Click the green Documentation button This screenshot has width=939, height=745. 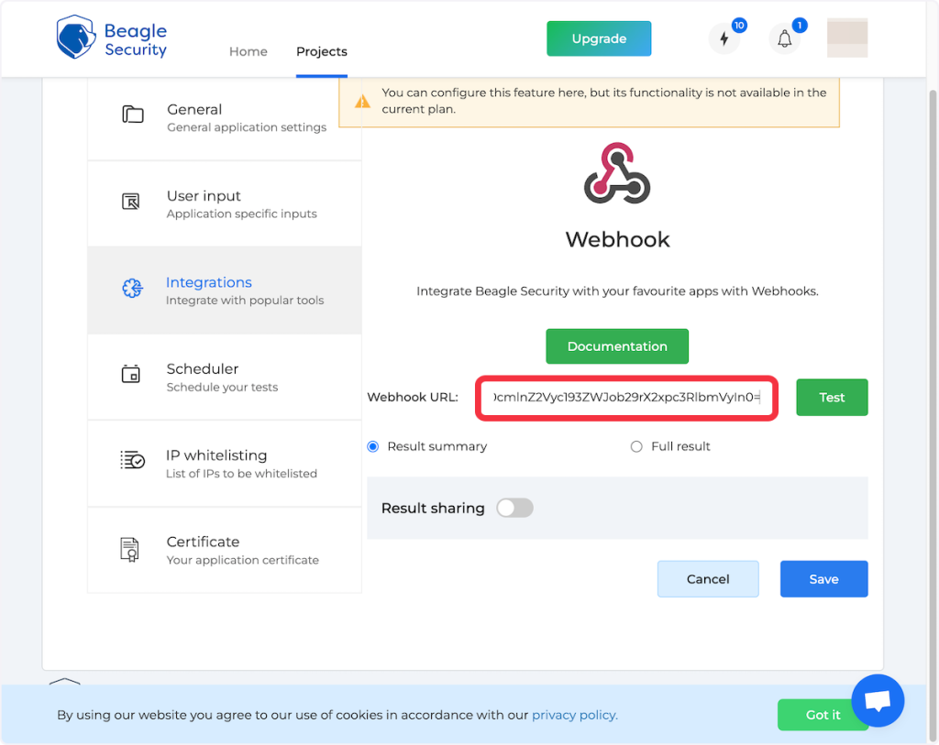[x=617, y=346]
